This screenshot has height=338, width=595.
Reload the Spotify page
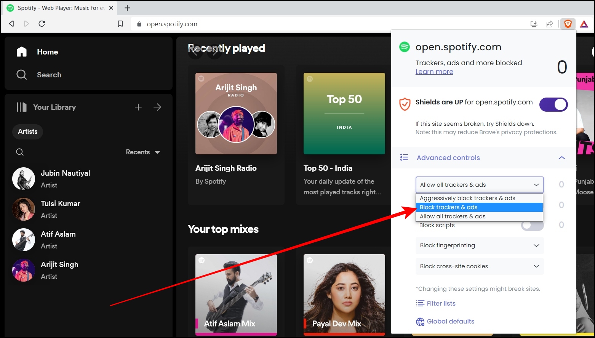click(42, 24)
